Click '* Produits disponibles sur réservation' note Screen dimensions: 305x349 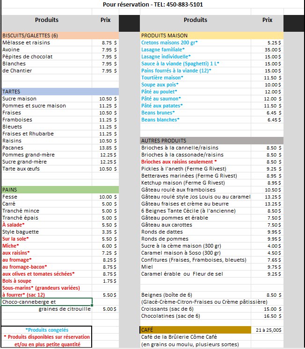tap(47, 337)
